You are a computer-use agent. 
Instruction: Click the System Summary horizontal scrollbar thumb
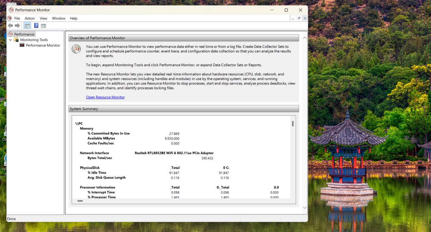click(80, 201)
